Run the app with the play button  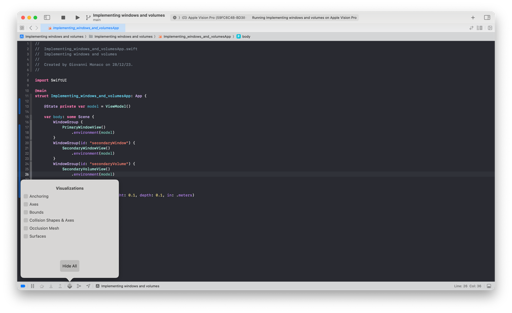[x=77, y=17]
